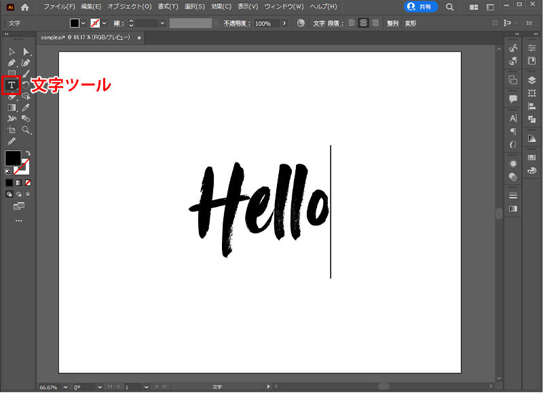The width and height of the screenshot is (543, 393).
Task: Select the Type tool (T) in toolbar
Action: point(12,85)
